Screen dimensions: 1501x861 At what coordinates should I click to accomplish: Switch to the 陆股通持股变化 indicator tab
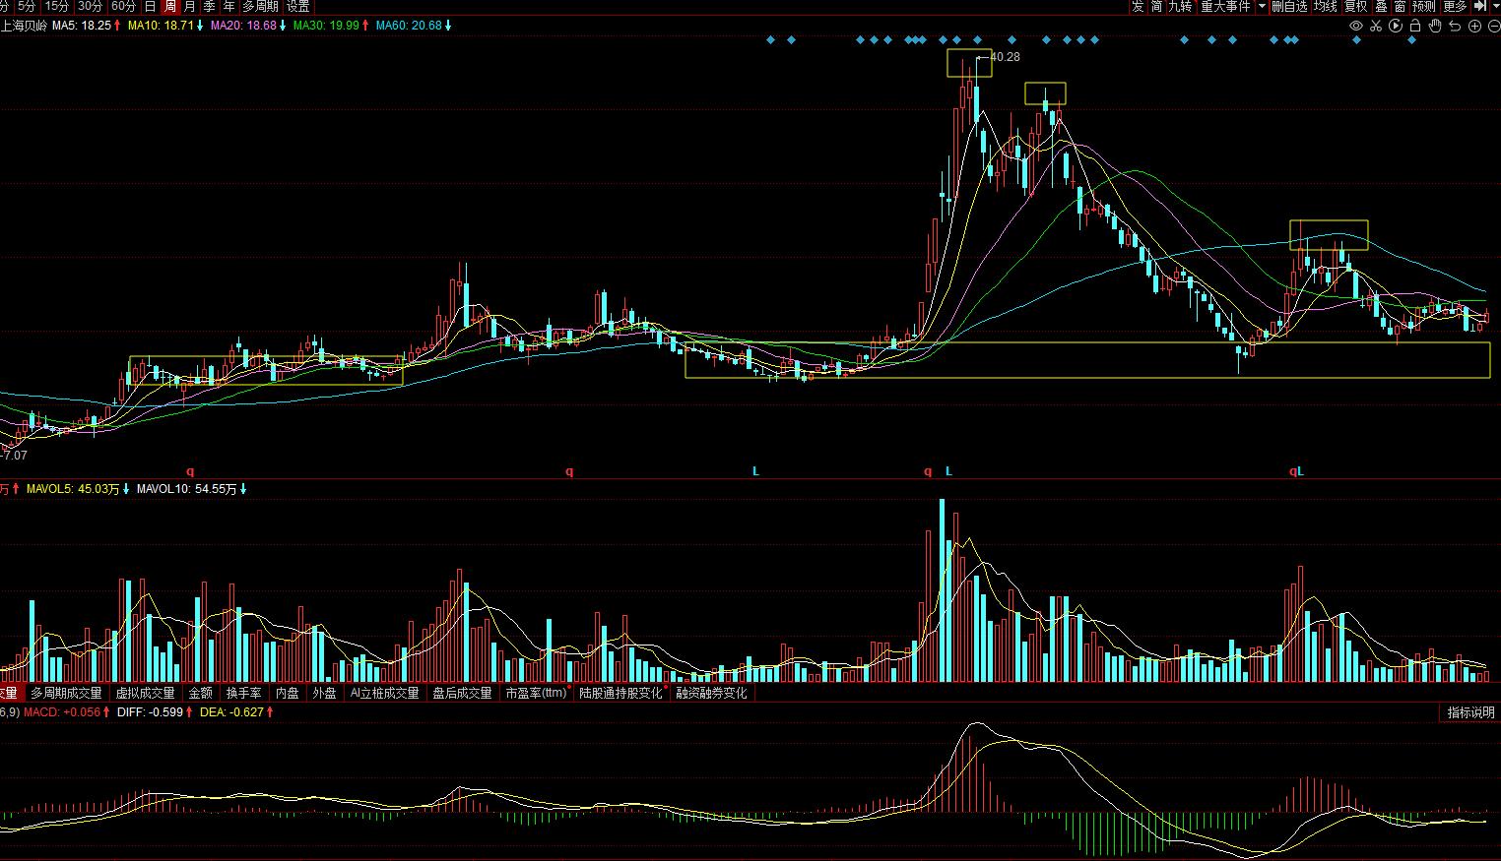(621, 693)
